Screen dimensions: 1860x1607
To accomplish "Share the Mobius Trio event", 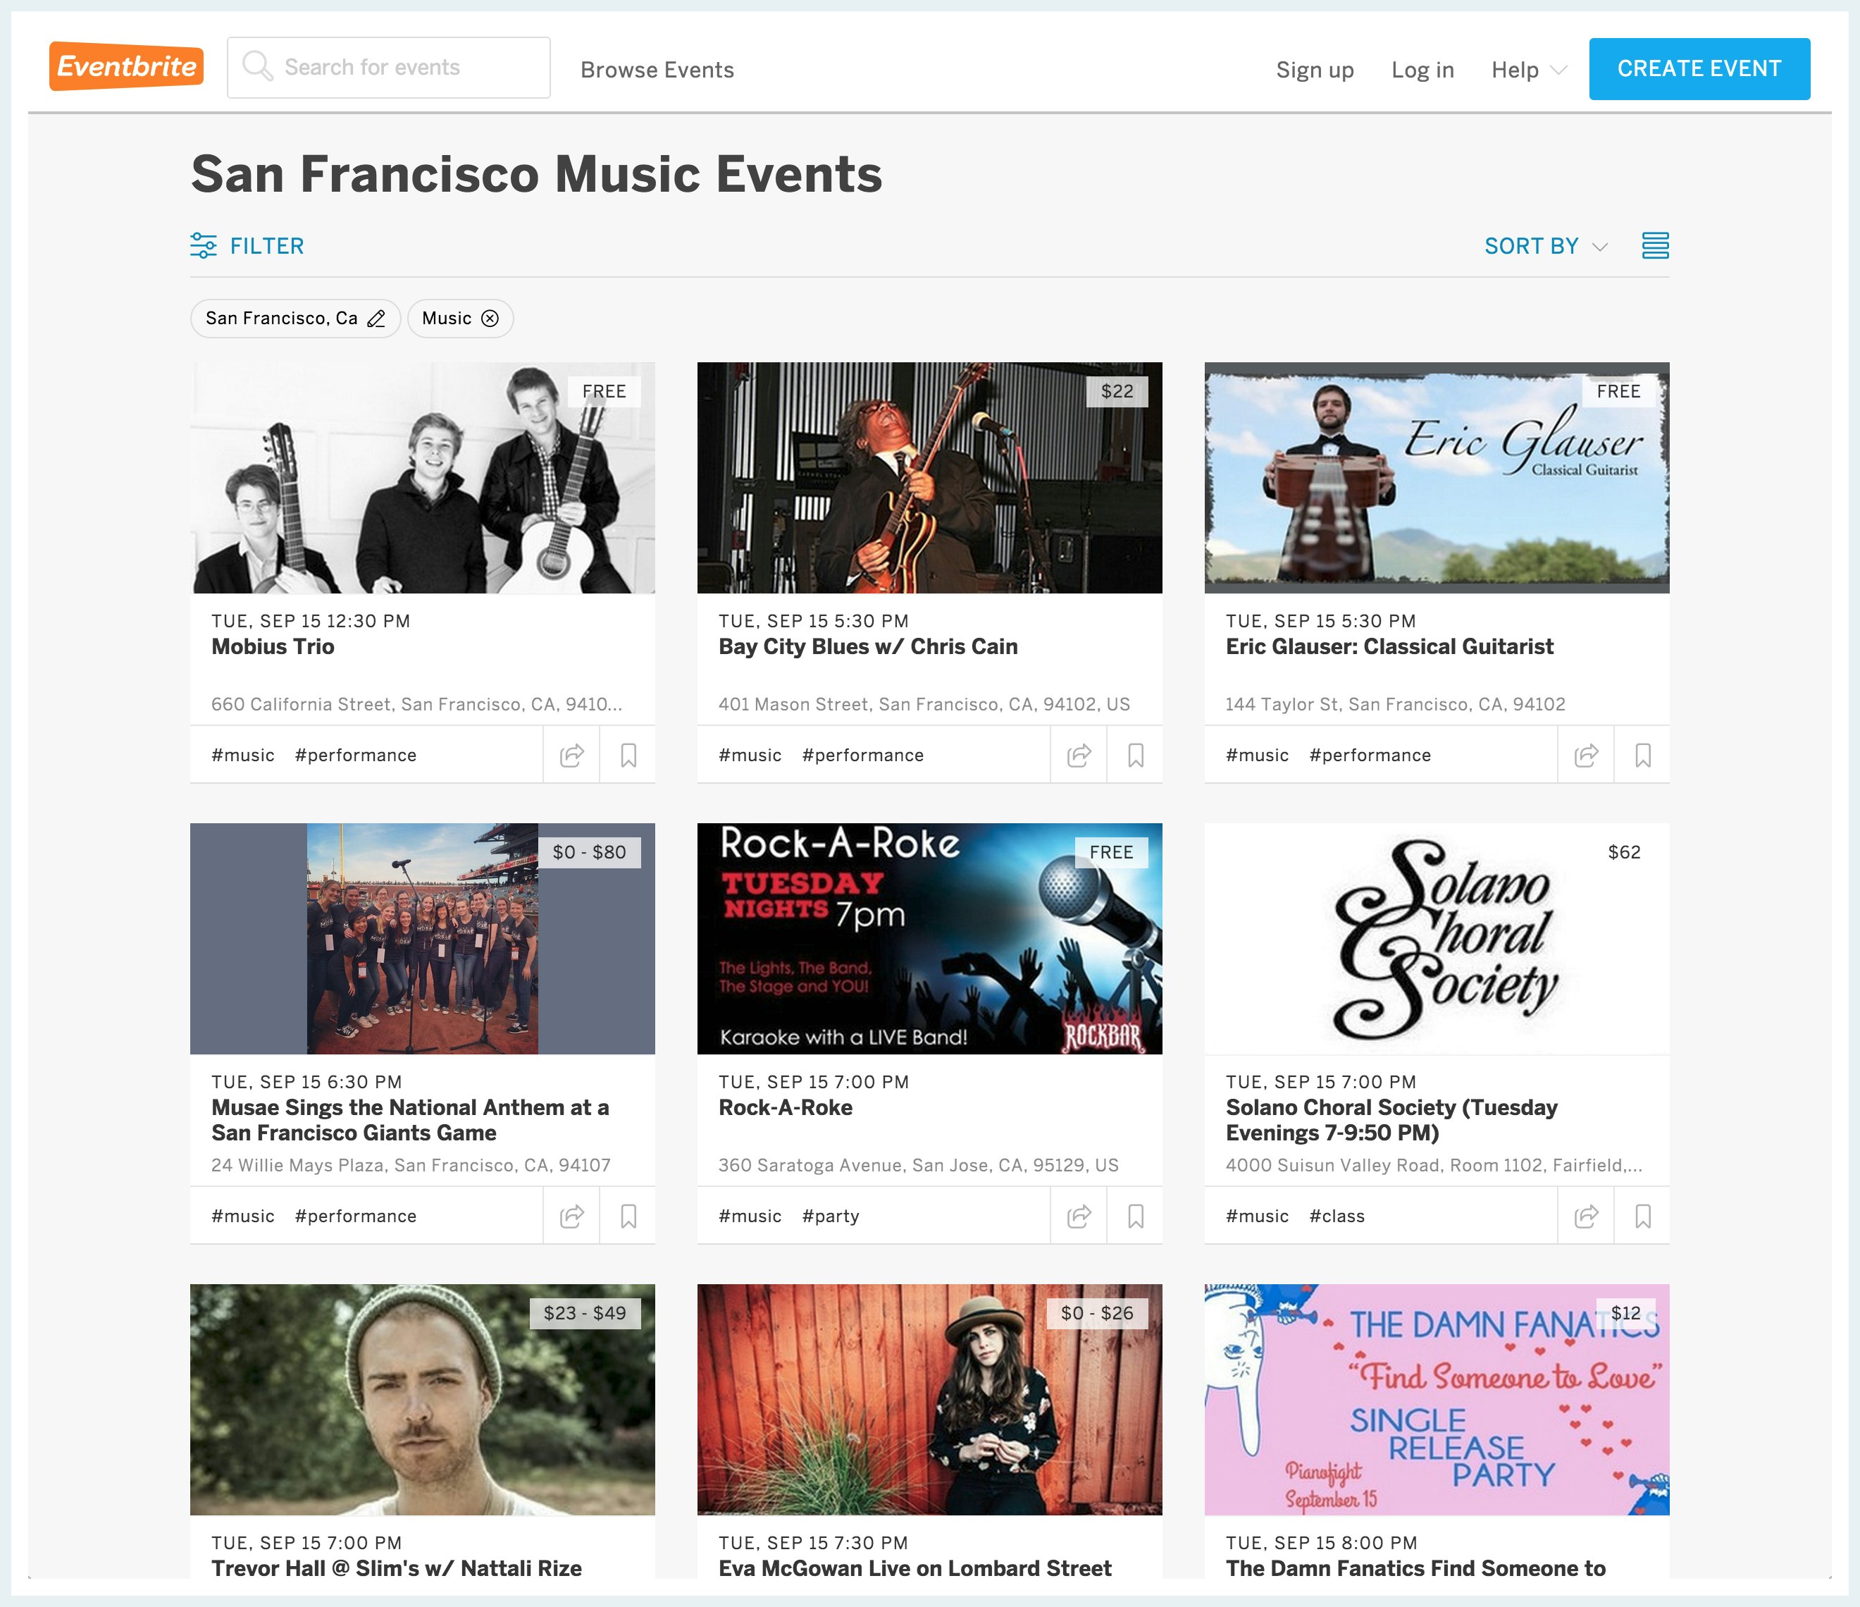I will (572, 756).
